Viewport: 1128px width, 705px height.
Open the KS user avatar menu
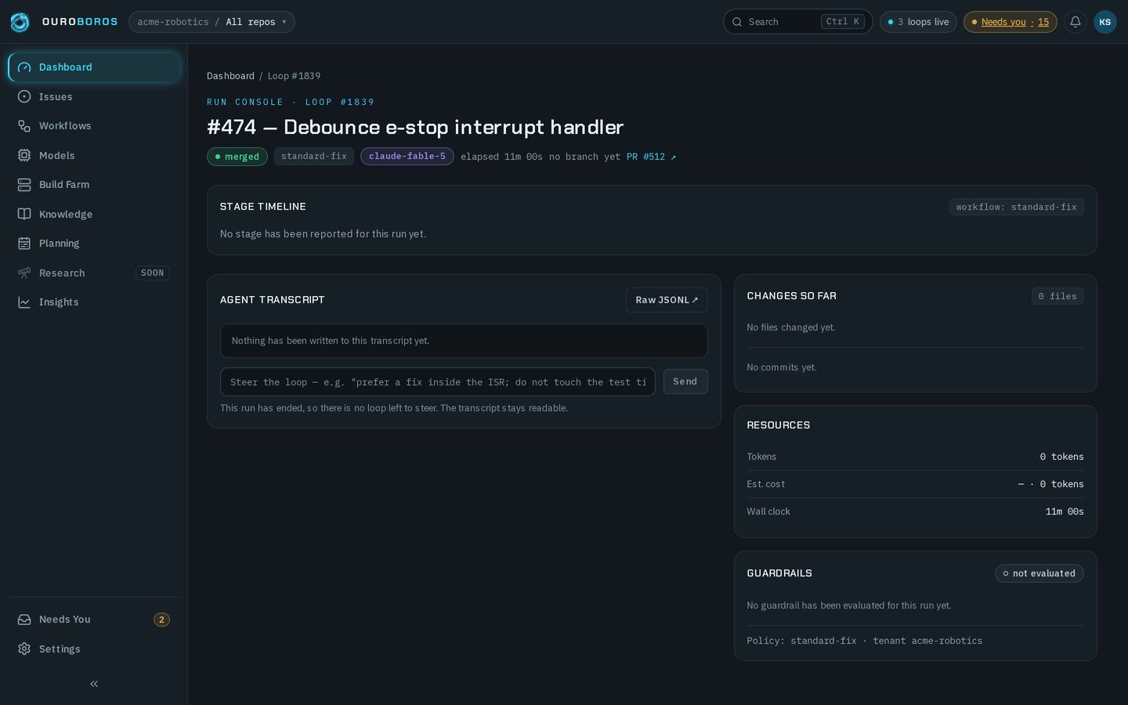1105,22
